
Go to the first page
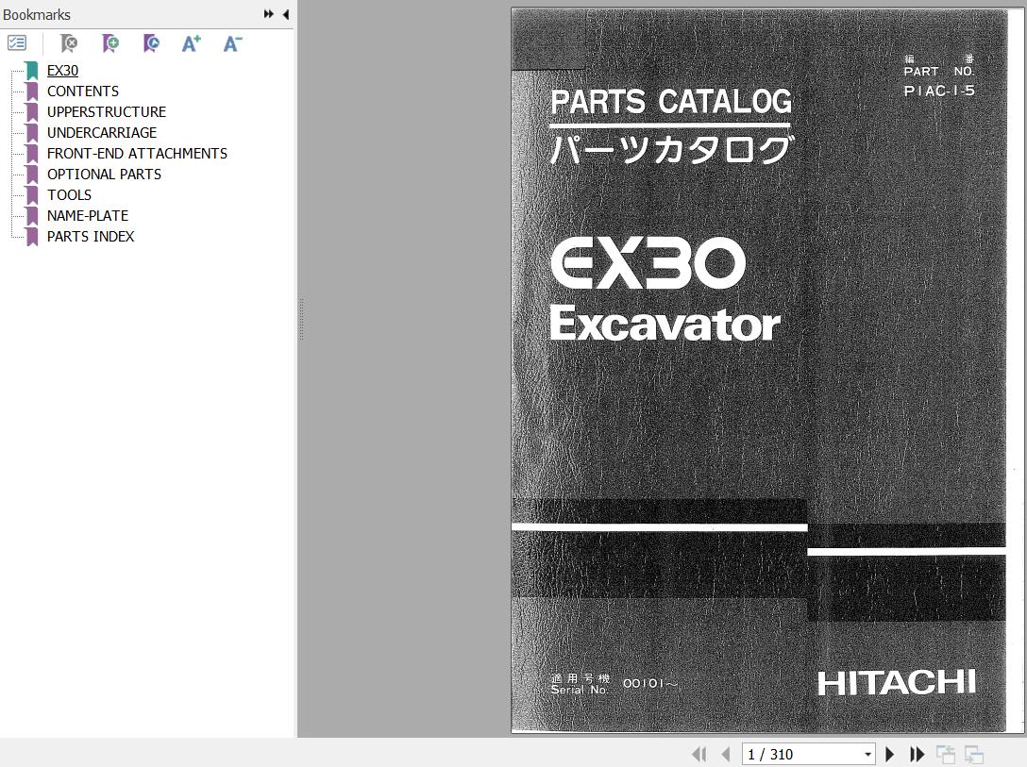(x=699, y=755)
